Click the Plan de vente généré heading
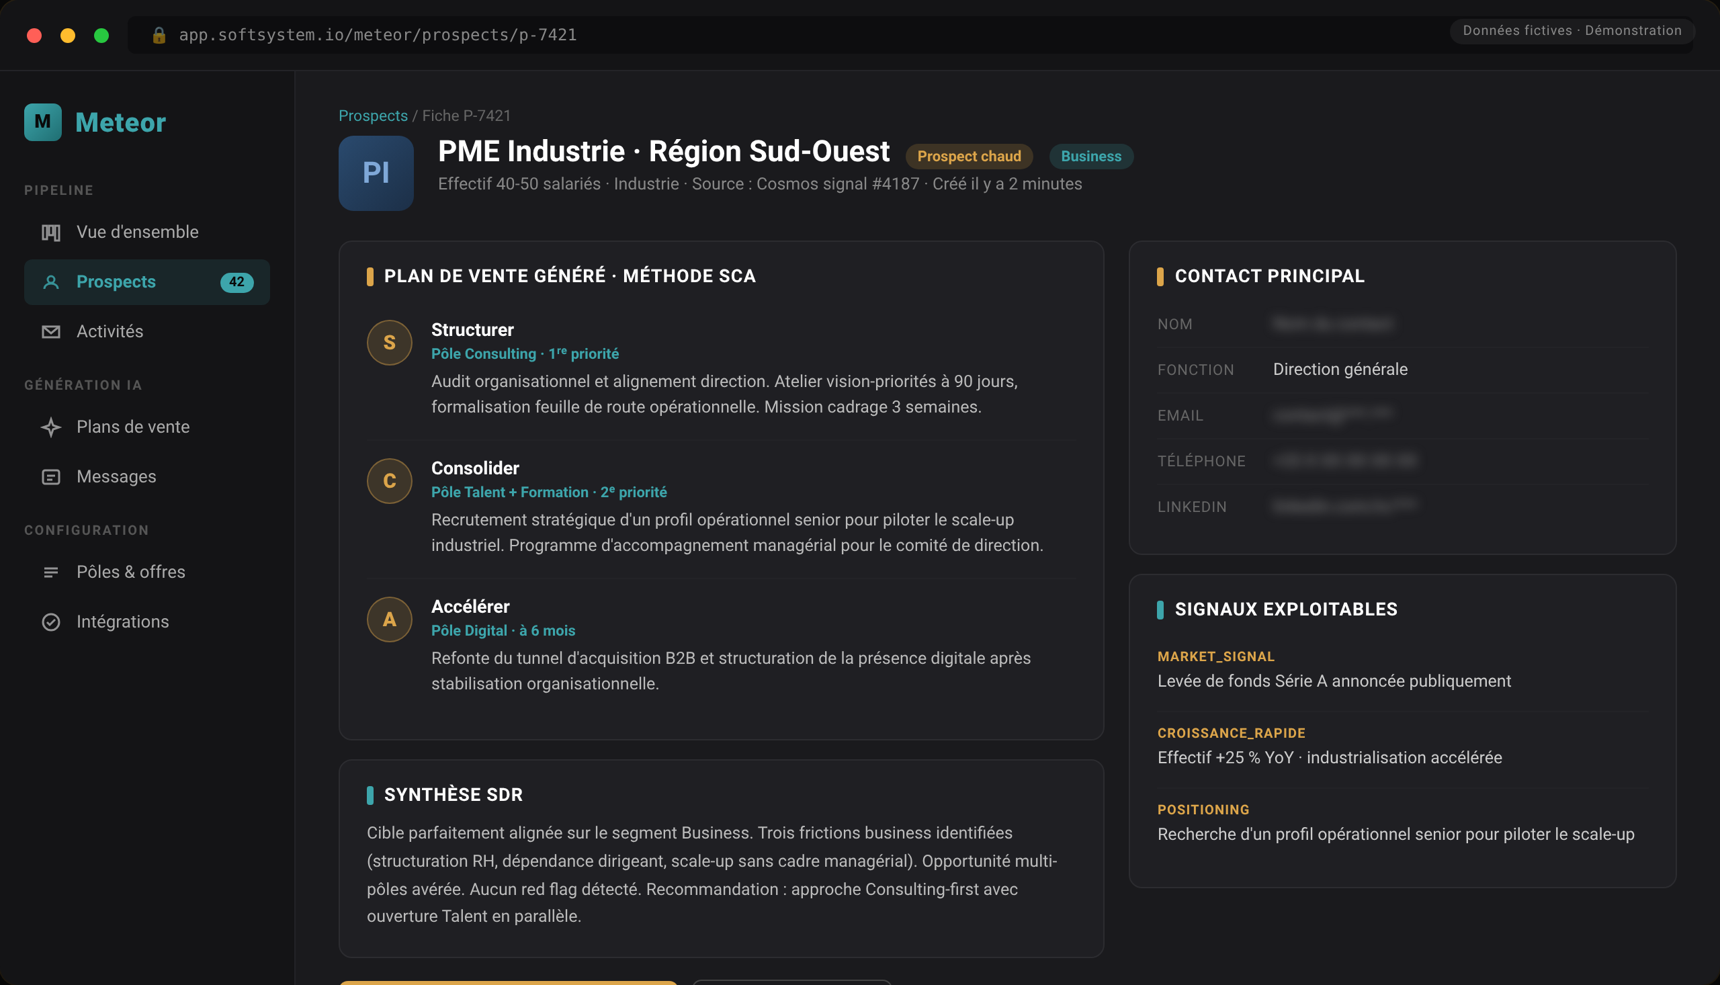 point(570,276)
